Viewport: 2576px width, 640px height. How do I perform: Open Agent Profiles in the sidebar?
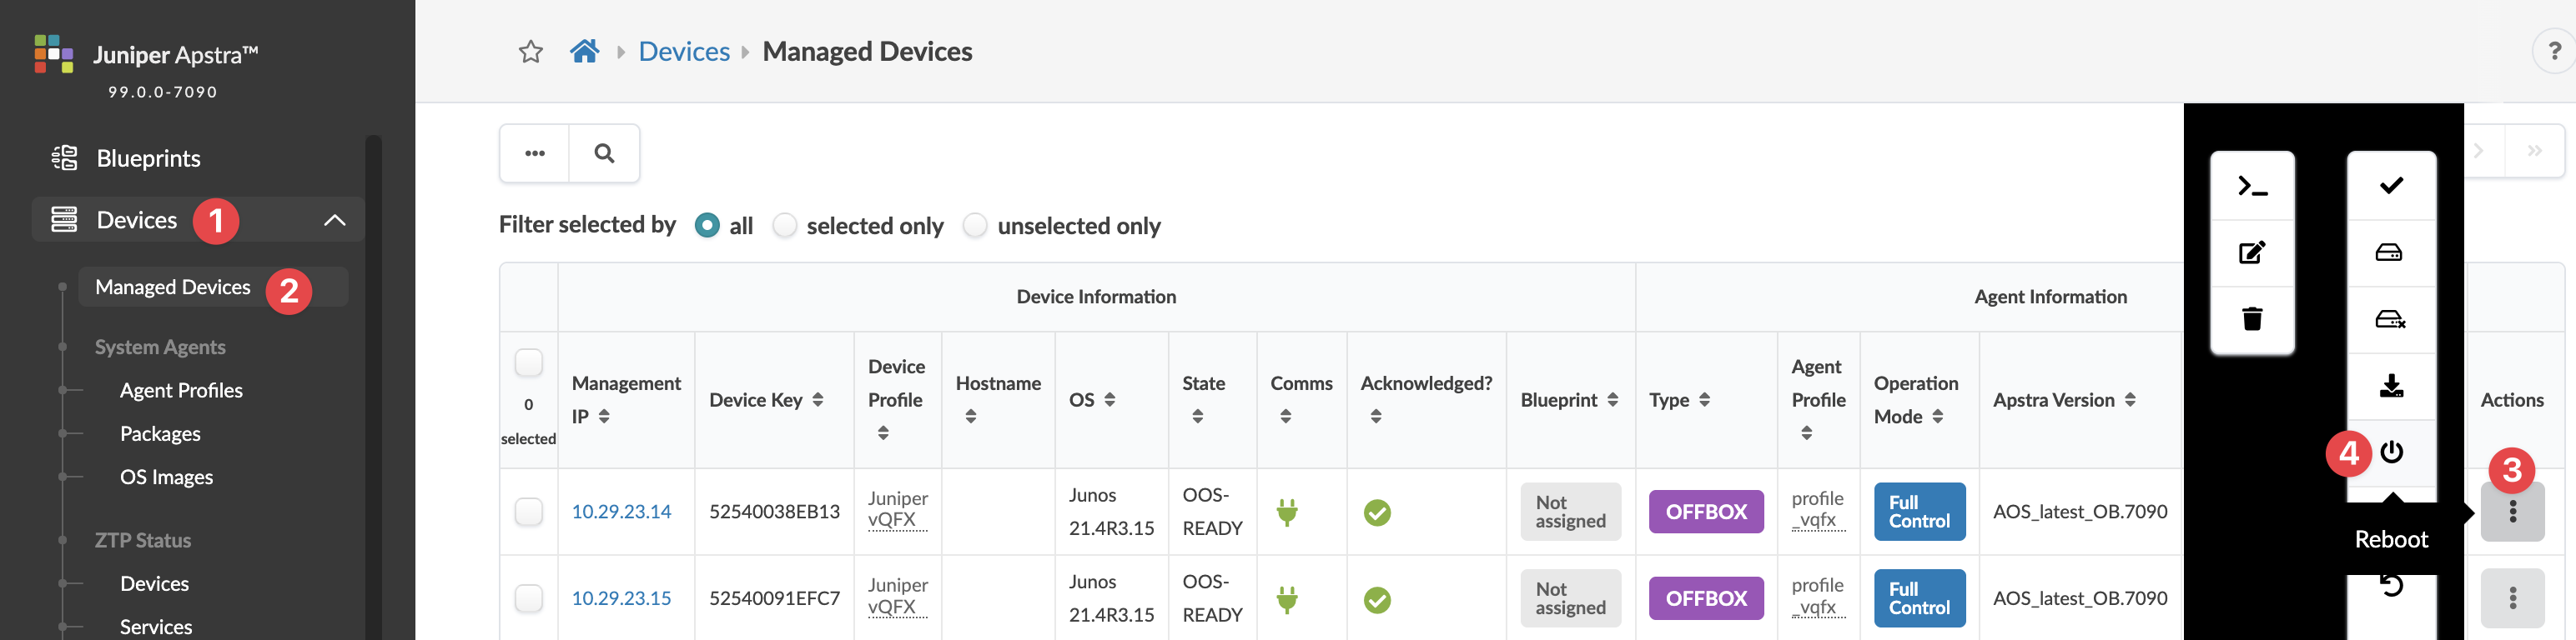click(x=181, y=390)
